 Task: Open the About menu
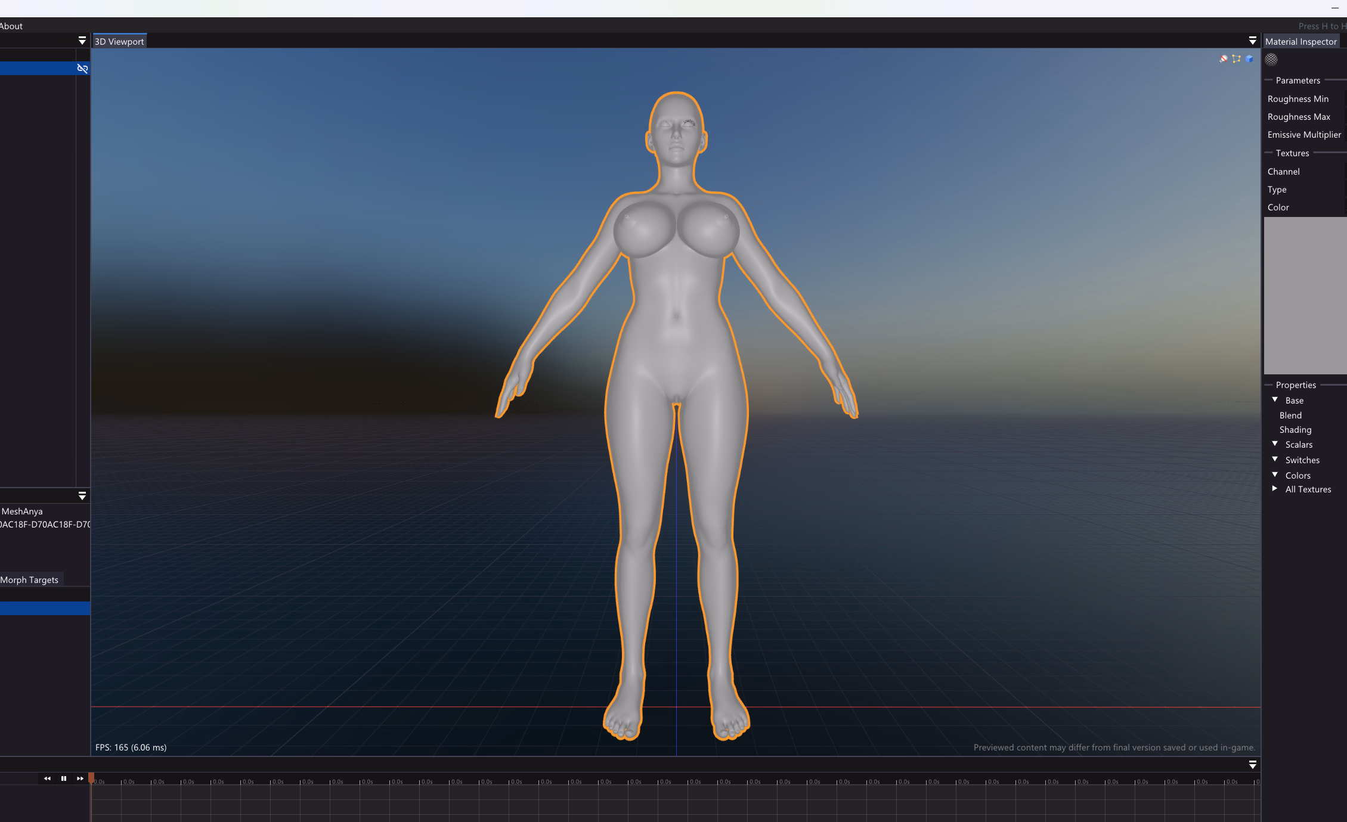click(11, 26)
